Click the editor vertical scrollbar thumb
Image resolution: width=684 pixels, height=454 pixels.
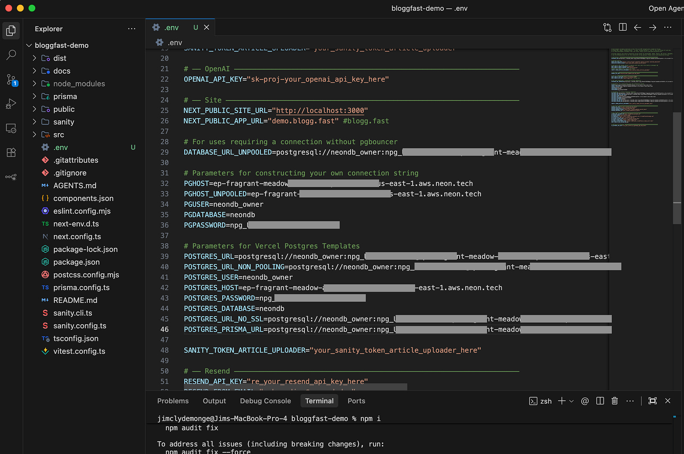coord(677,168)
